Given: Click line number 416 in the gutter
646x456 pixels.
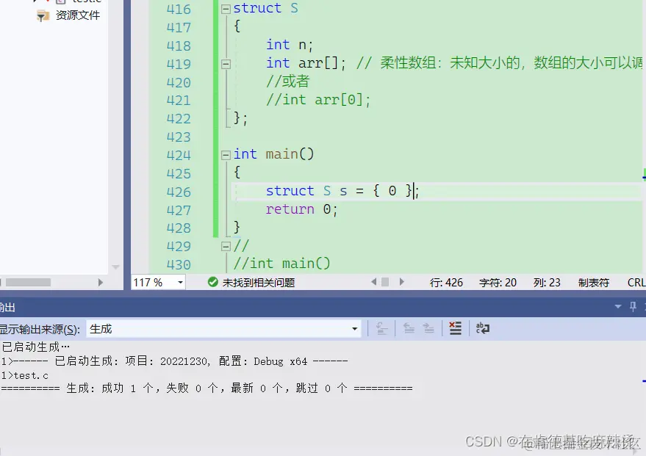Looking at the screenshot, I should click(179, 9).
